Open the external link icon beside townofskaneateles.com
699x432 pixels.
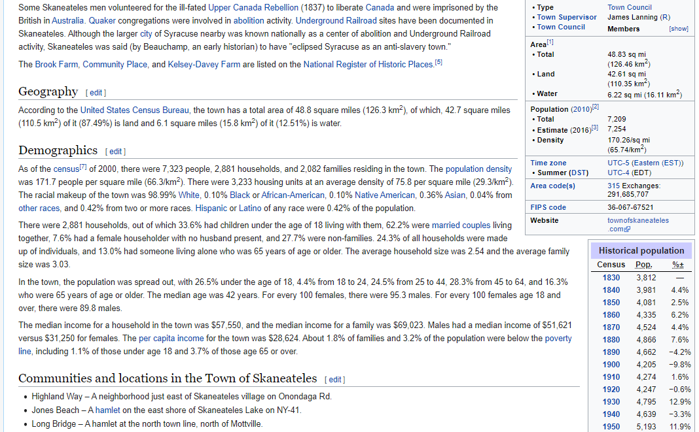pyautogui.click(x=627, y=229)
